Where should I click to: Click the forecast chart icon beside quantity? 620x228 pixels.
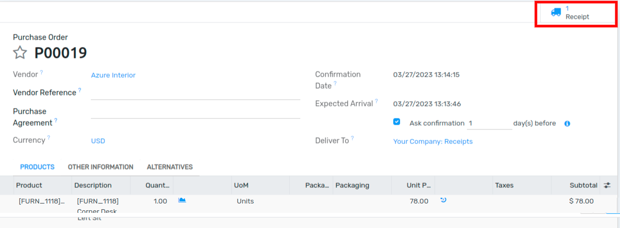[x=182, y=200]
